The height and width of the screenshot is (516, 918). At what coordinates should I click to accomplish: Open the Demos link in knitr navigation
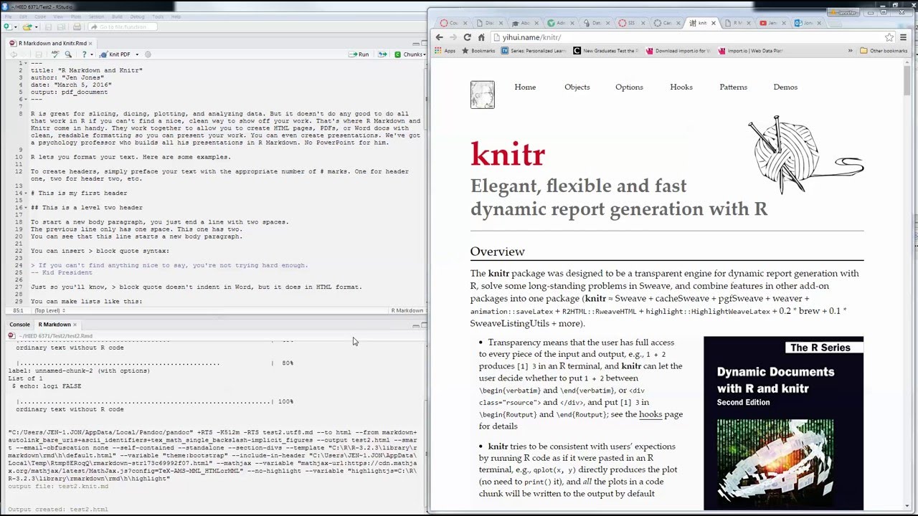(785, 87)
